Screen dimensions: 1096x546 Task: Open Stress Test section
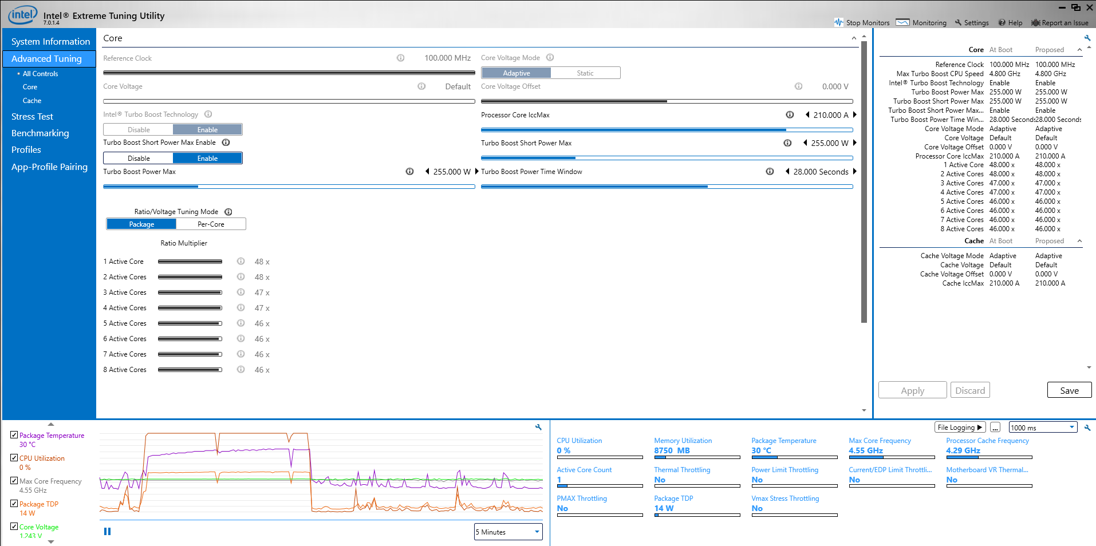click(x=32, y=116)
